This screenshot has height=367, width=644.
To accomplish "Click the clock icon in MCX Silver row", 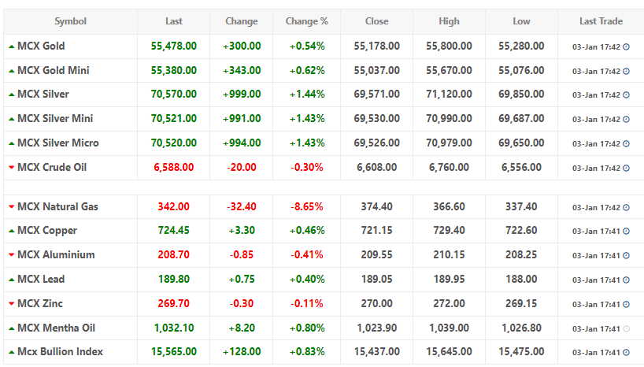I will 626,95.
